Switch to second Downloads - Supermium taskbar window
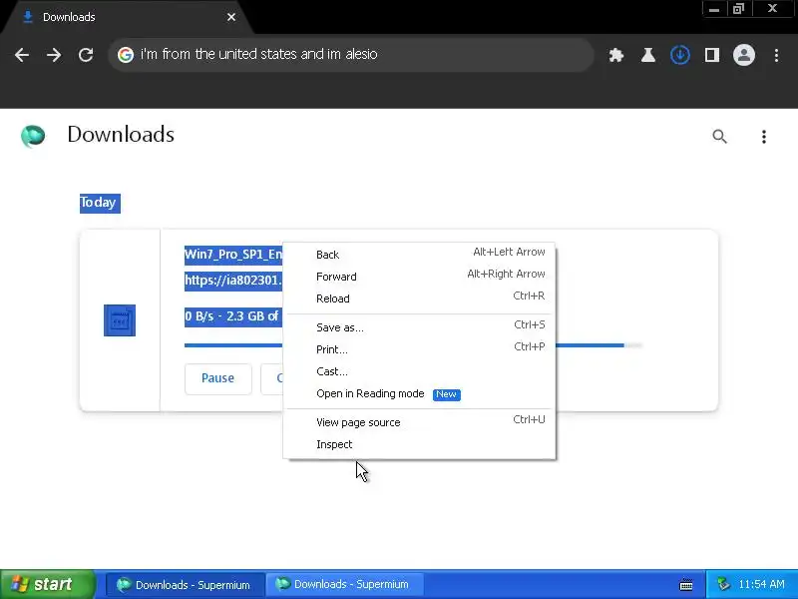Screen dimensions: 798x599 pos(344,584)
